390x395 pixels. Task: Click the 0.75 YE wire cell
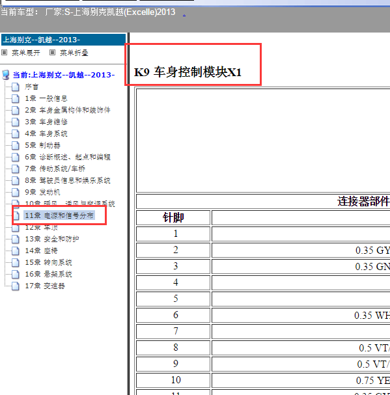pyautogui.click(x=301, y=380)
